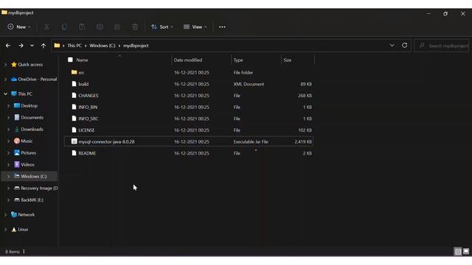Screen dimensions: 472x265
Task: Open recent locations dropdown arrow
Action: pos(32,46)
